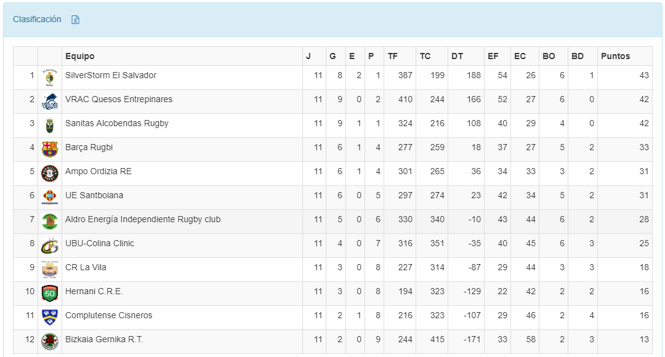
Task: Click the Ampo Ordizia RE team logo
Action: pos(49,174)
